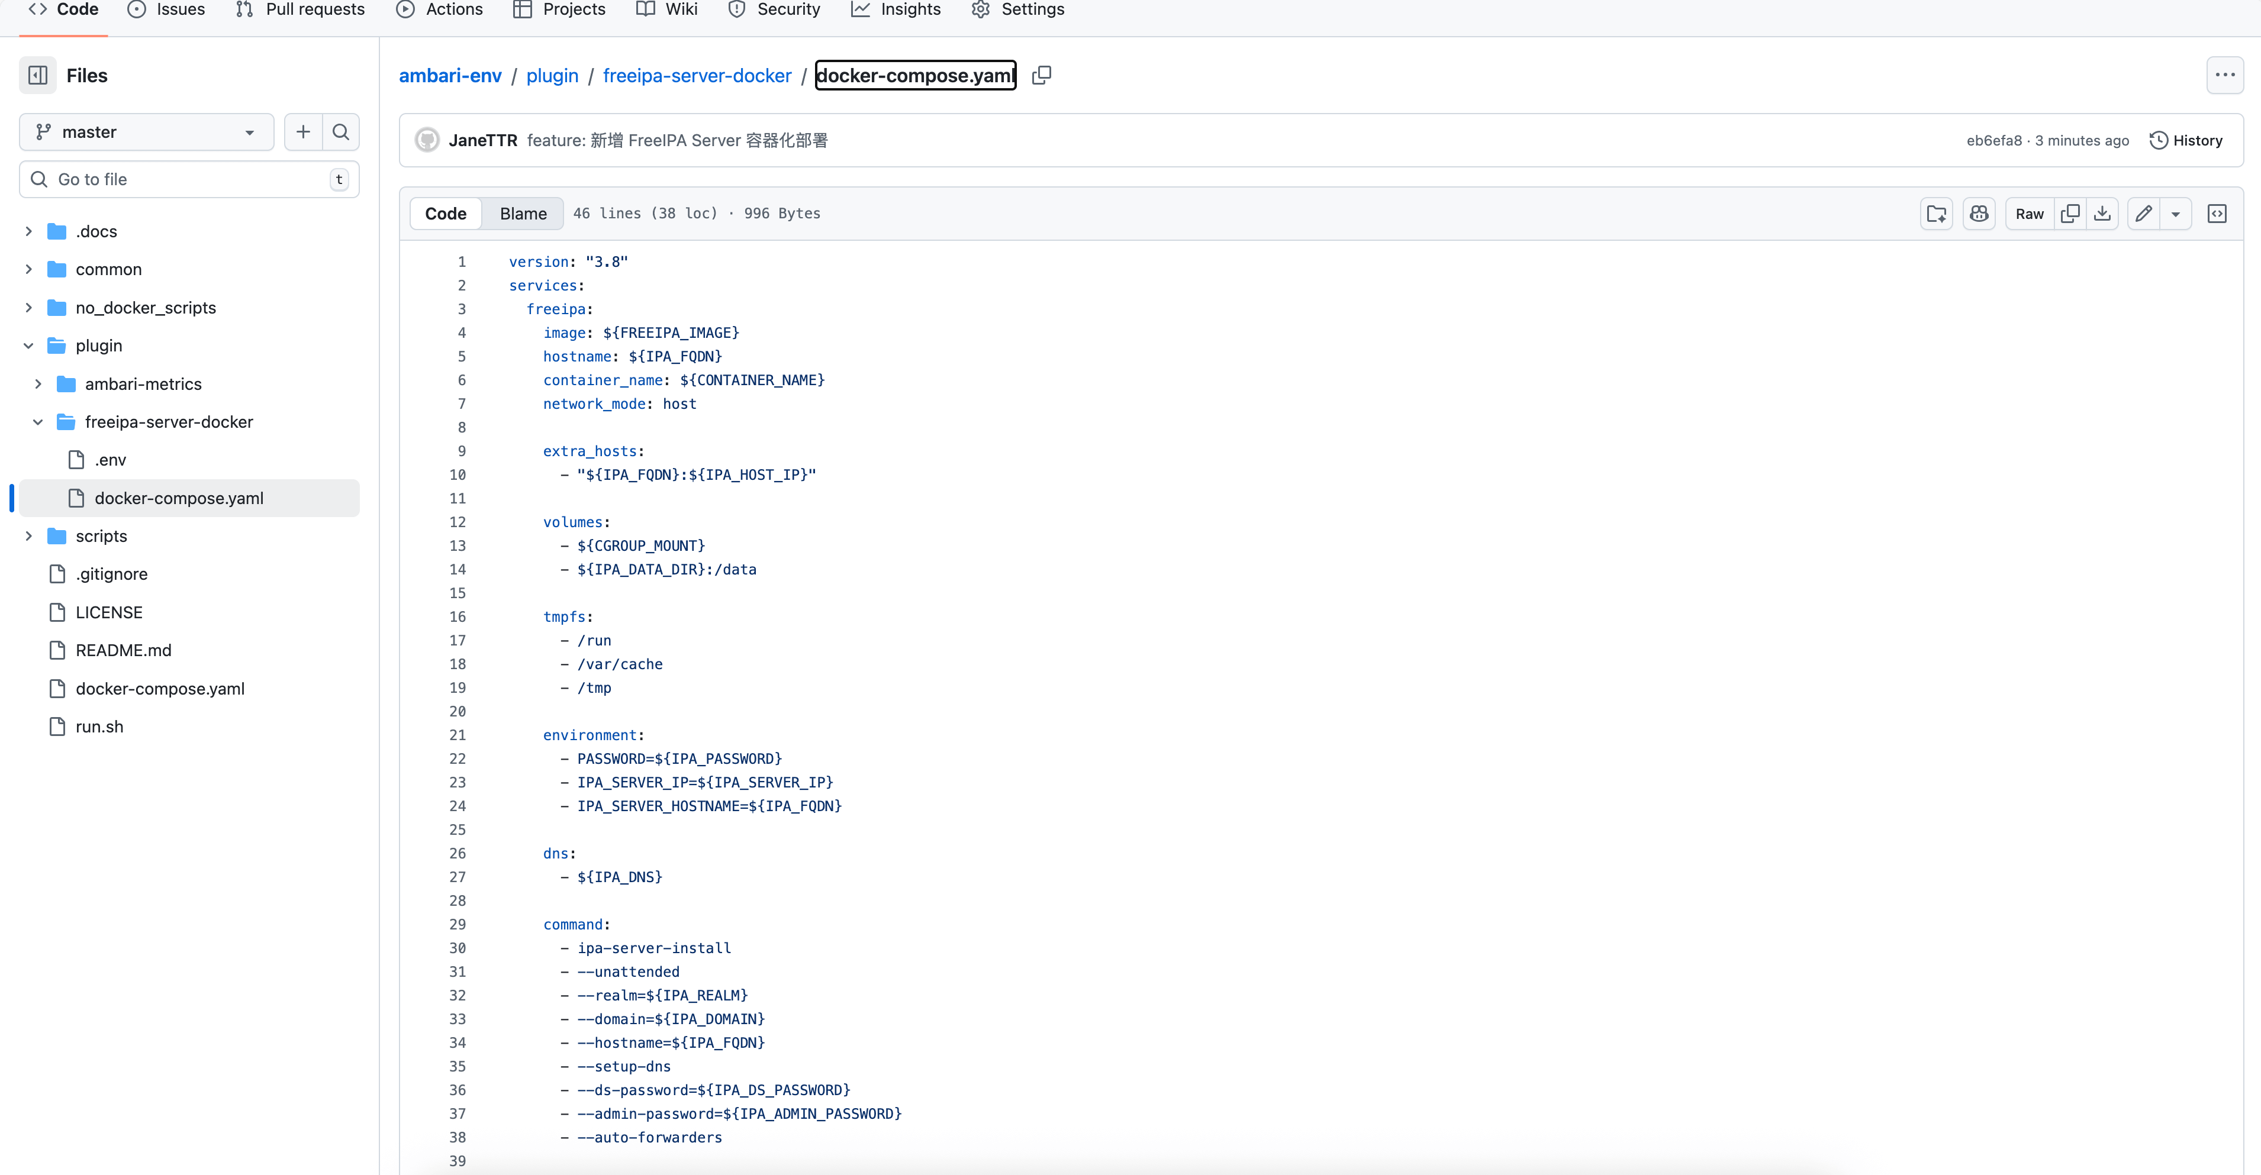Copy file path icon beside docker-compose.yaml
The width and height of the screenshot is (2261, 1175).
click(x=1041, y=76)
